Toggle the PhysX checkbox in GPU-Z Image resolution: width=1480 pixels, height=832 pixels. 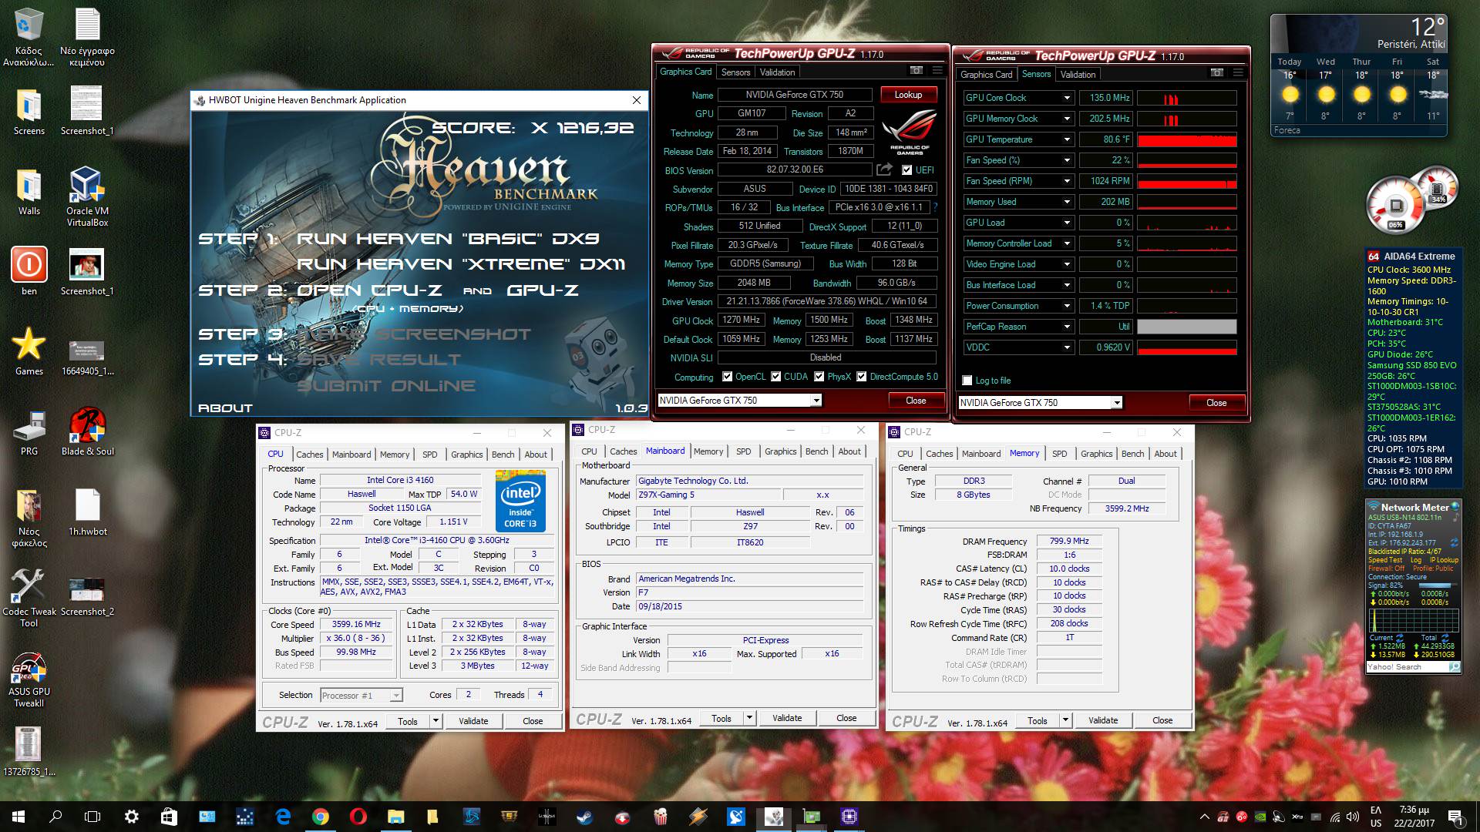pos(819,377)
